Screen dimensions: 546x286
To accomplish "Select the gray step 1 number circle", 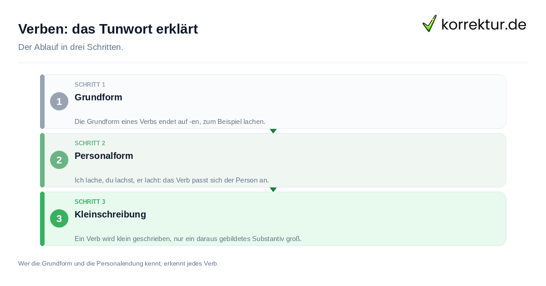I will 59,101.
